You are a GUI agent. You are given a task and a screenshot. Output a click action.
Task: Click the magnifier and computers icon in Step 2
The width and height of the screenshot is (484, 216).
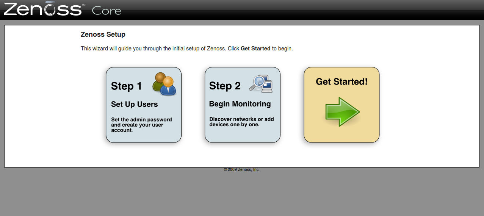coord(261,84)
